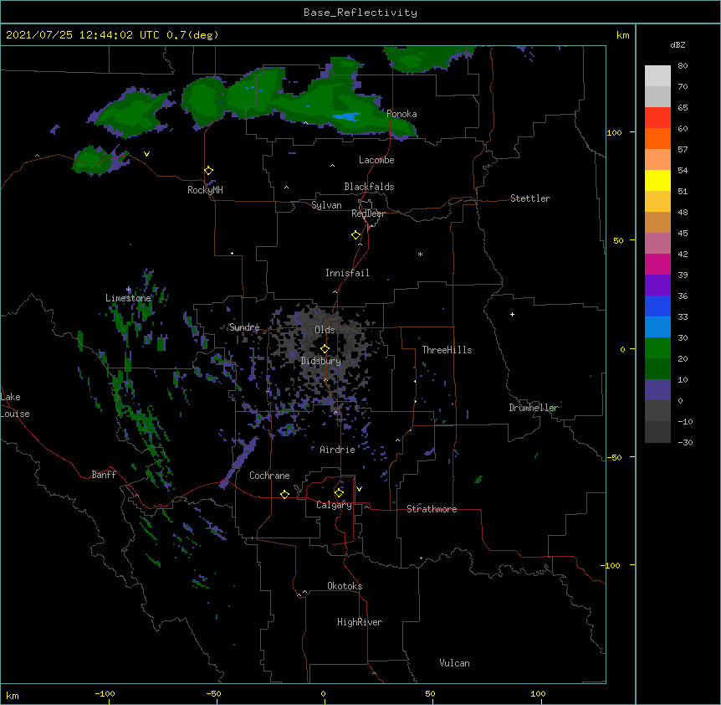Pick the slate purple 0-10 dBZ swatch
721x705 pixels.
coord(657,390)
